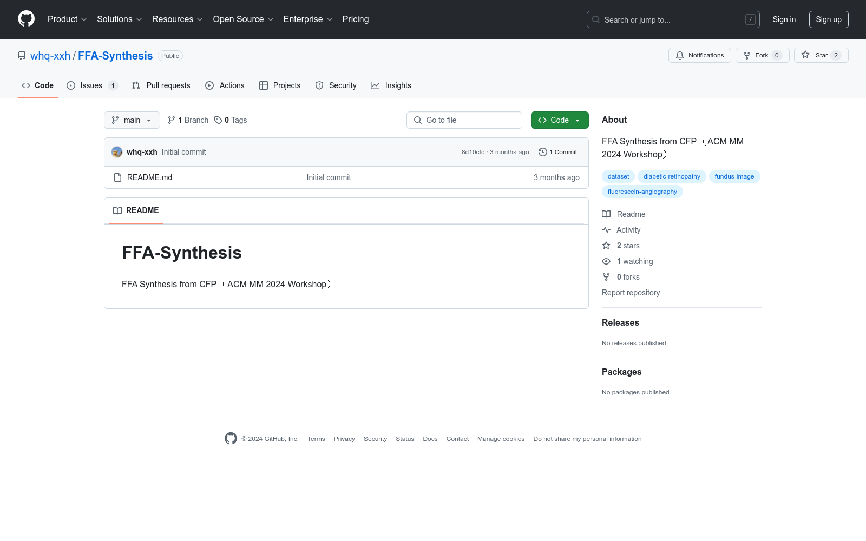
Task: Click the whq-xxh avatar in commit row
Action: click(x=117, y=152)
